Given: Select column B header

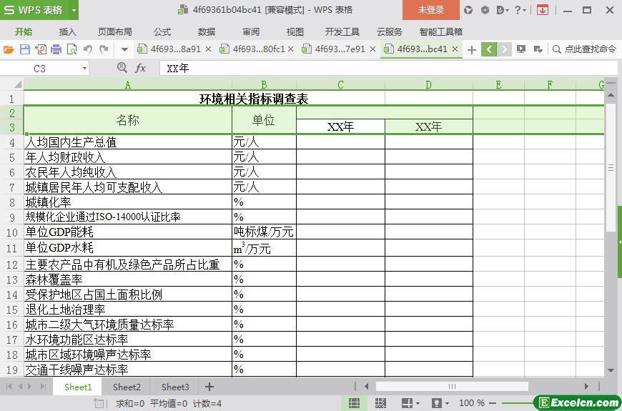Looking at the screenshot, I should coord(265,84).
